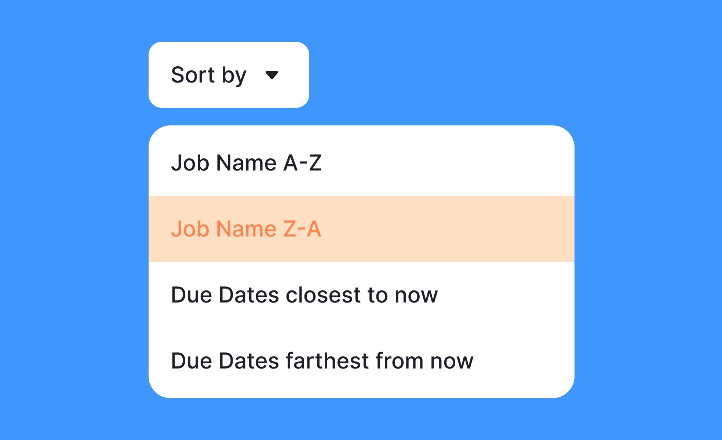Viewport: 722px width, 440px height.
Task: Close the sort list via dropdown arrow
Action: pyautogui.click(x=272, y=75)
